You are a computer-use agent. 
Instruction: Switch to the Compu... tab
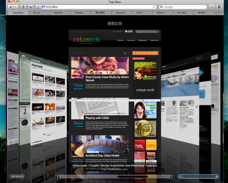tap(80, 13)
